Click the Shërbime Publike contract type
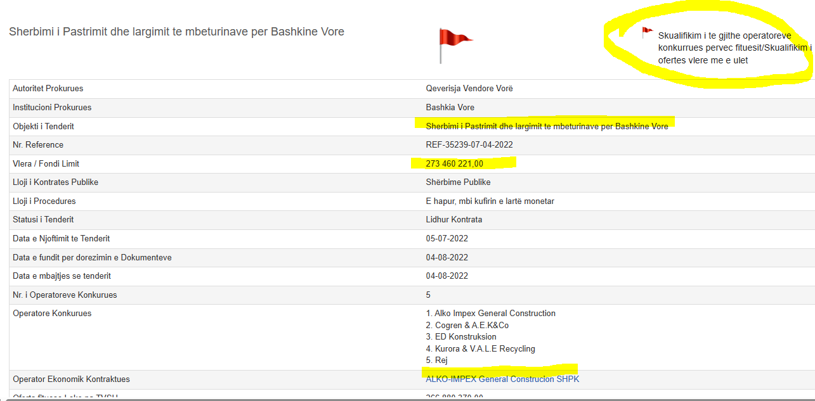Image resolution: width=815 pixels, height=401 pixels. tap(458, 182)
